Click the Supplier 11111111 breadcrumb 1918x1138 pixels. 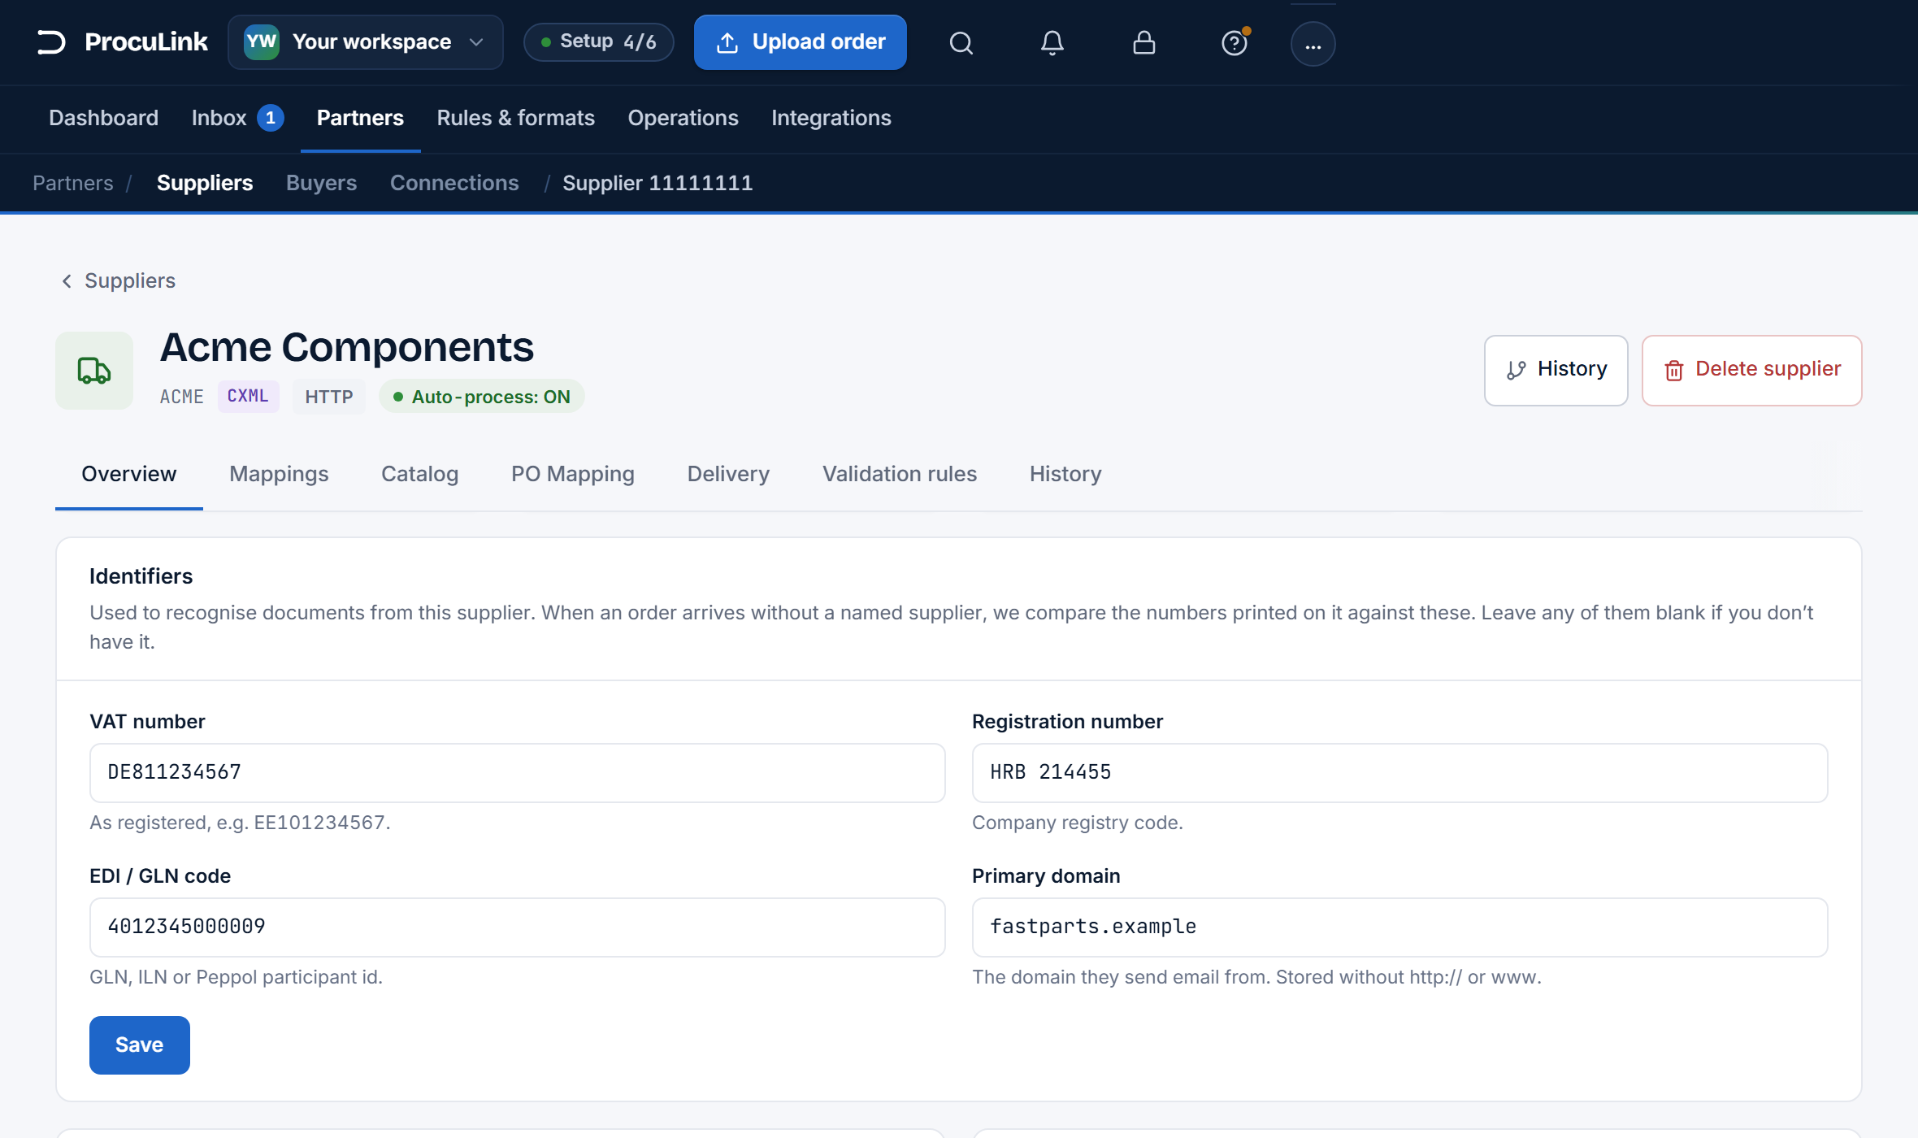point(657,183)
